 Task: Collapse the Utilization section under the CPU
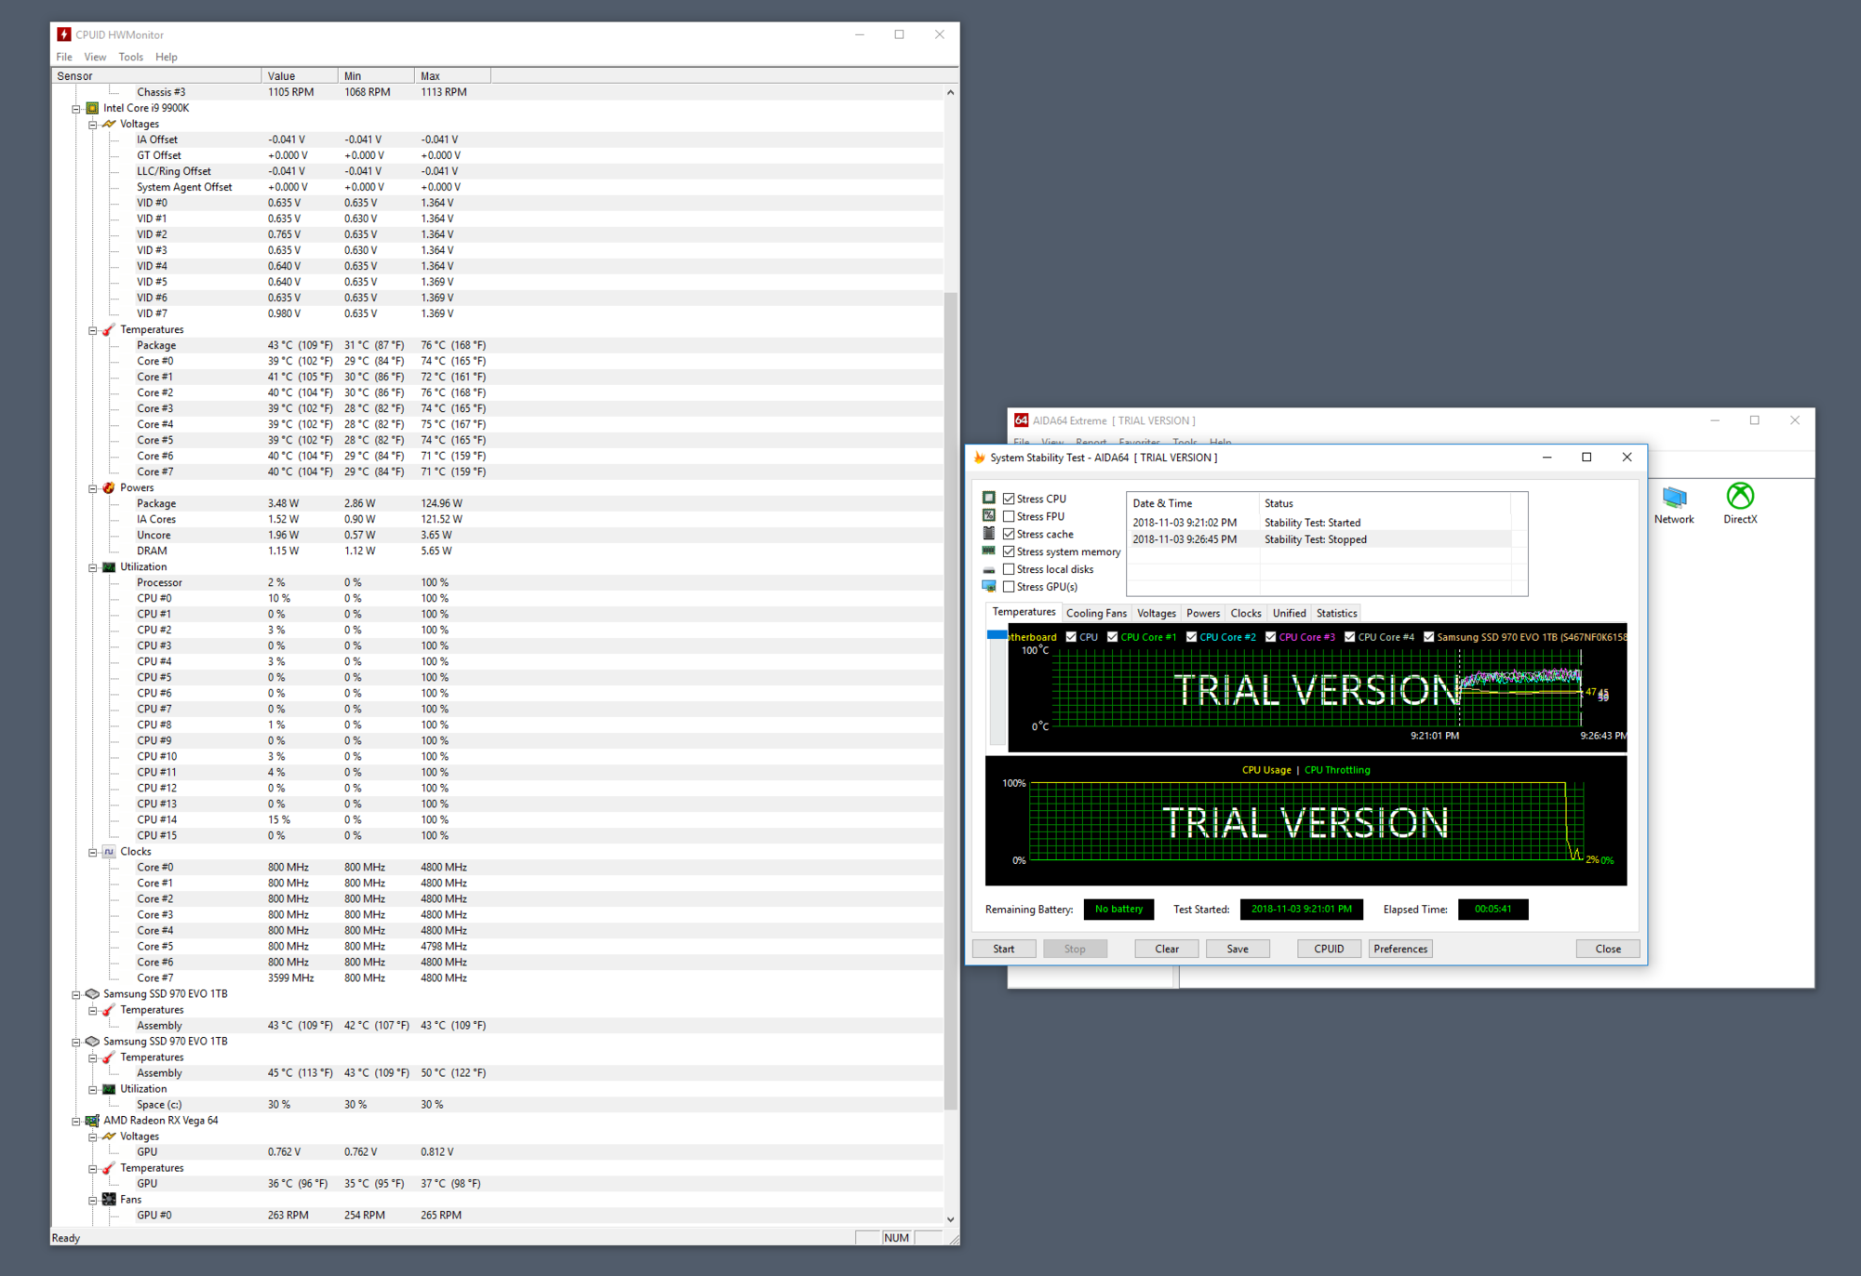pos(93,566)
